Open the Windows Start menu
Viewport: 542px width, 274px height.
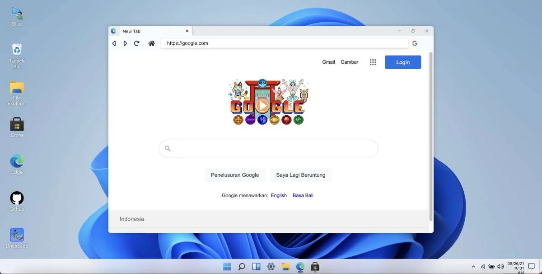click(x=227, y=266)
